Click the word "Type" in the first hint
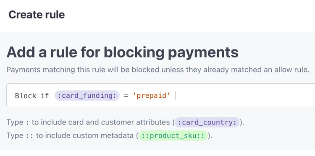Screen dimensions: 315x156 click(x=15, y=122)
